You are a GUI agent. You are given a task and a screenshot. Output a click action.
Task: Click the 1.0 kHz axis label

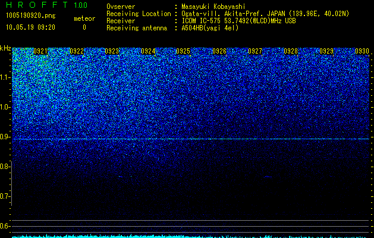coord(5,107)
